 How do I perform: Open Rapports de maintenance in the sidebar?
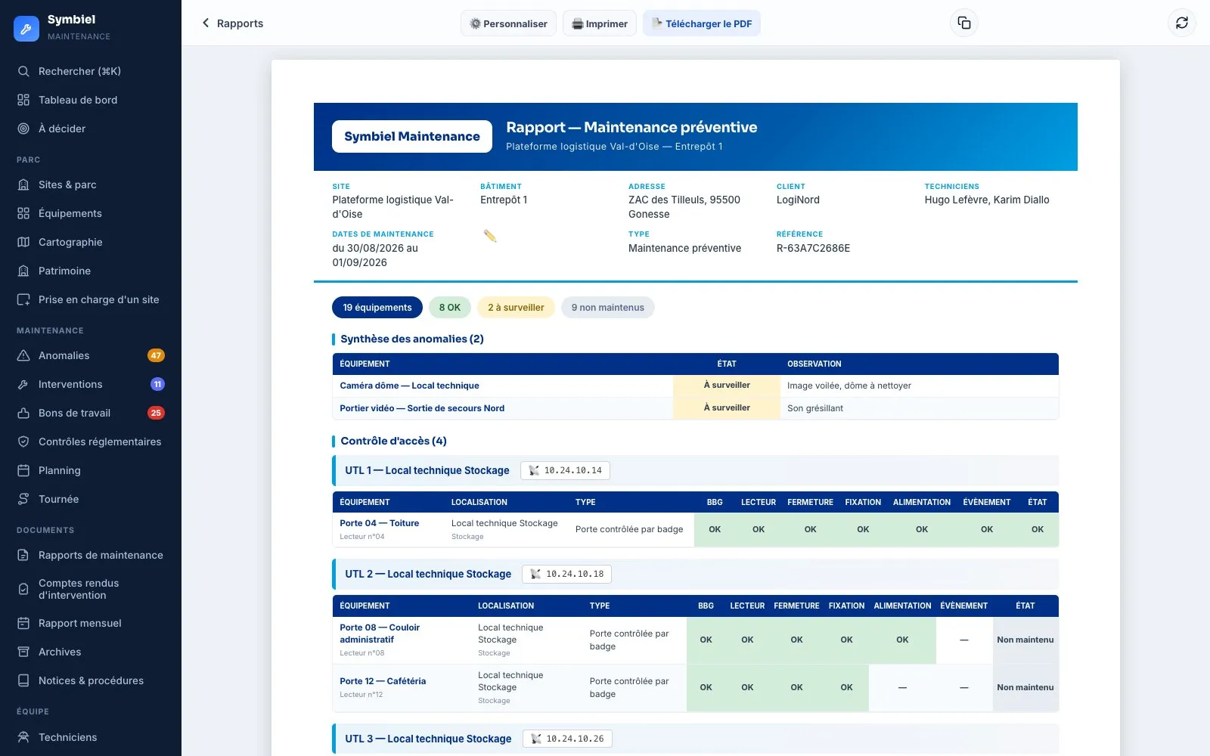pyautogui.click(x=91, y=555)
